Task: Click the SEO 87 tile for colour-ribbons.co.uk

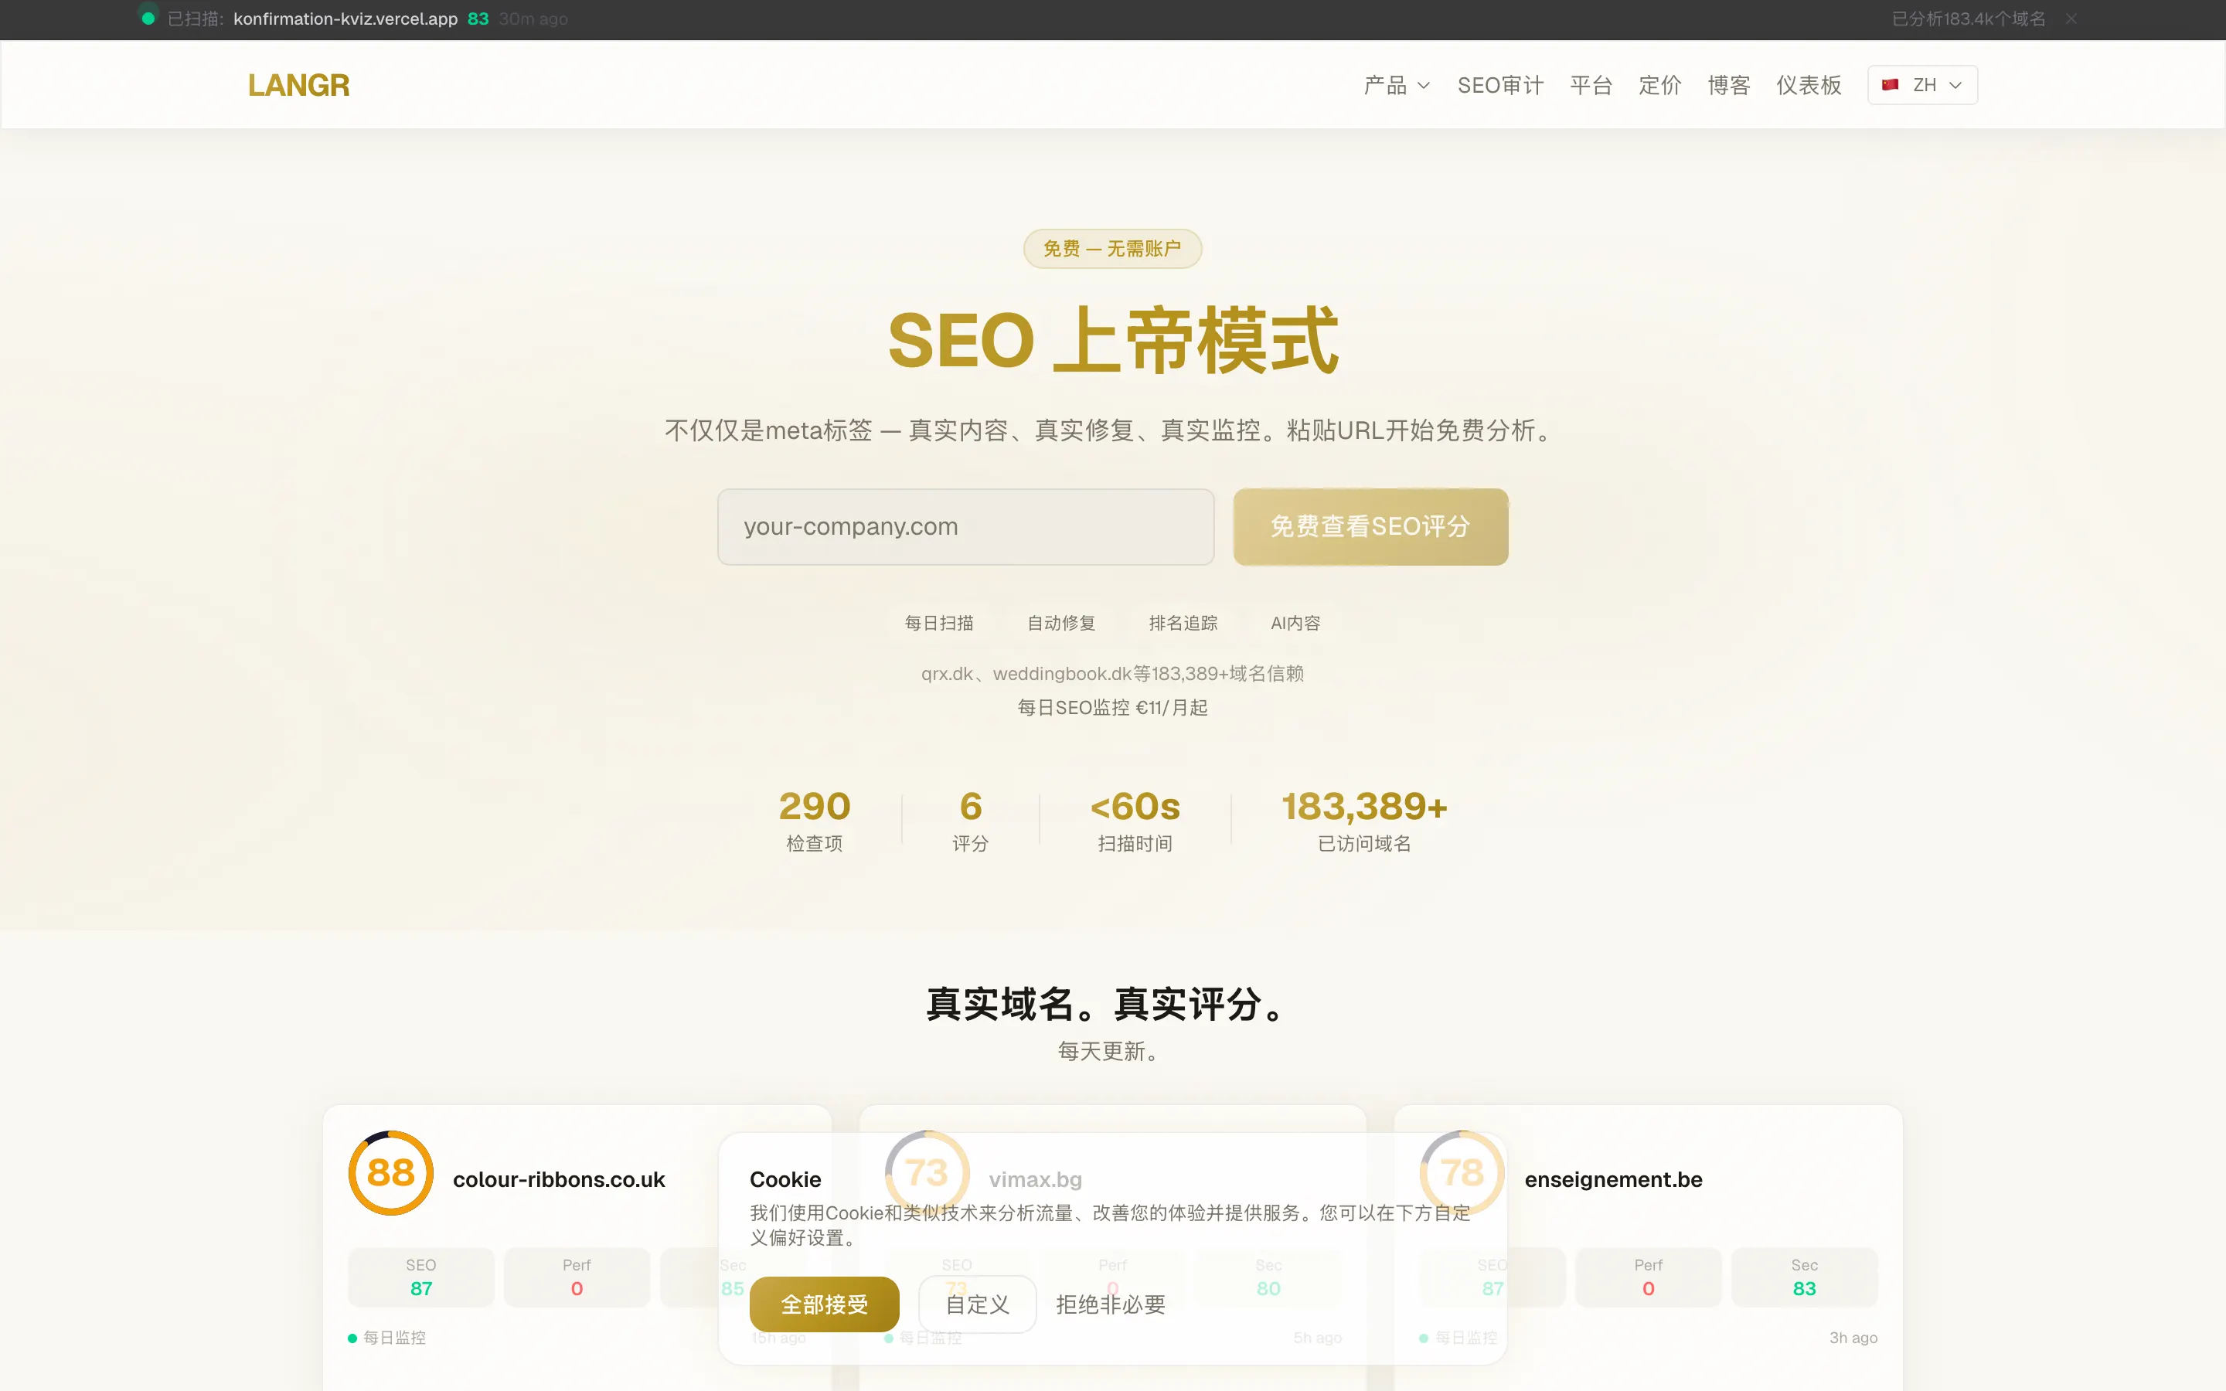Action: 421,1277
